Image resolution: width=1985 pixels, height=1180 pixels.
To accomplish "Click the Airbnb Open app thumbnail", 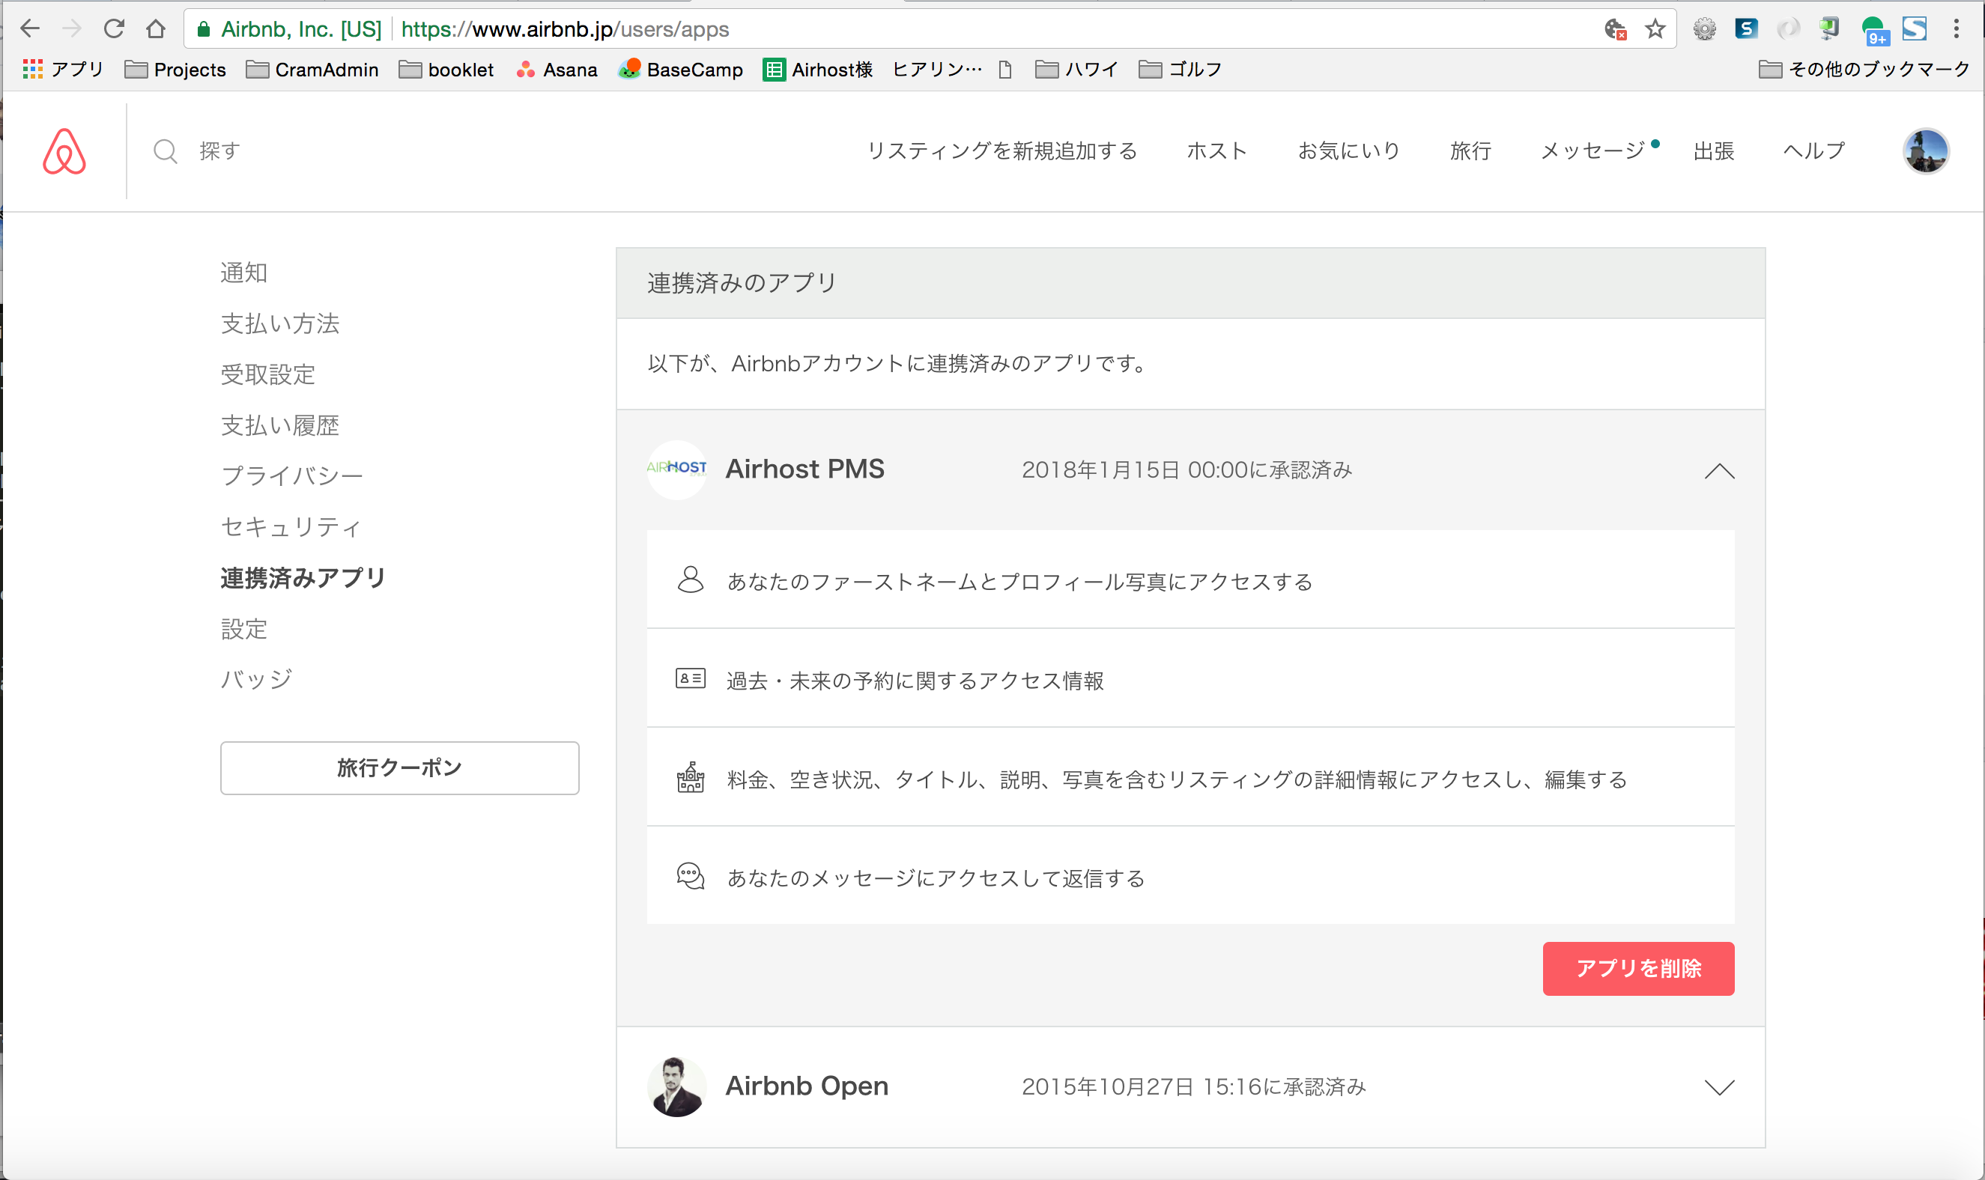I will (x=677, y=1086).
